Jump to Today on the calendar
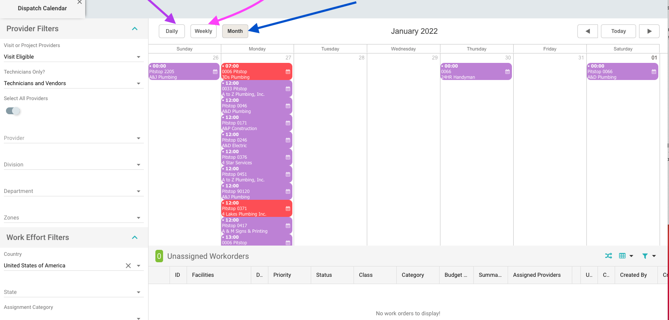 (618, 31)
